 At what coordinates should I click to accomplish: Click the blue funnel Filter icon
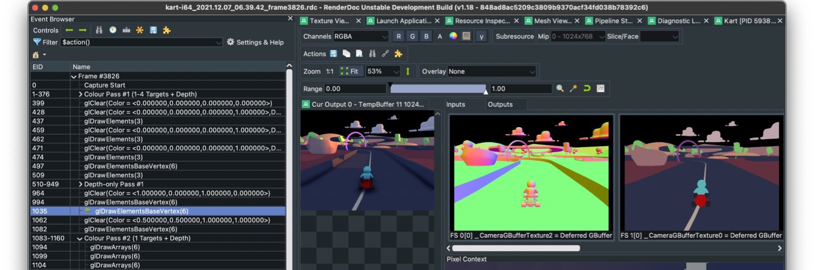pyautogui.click(x=37, y=42)
